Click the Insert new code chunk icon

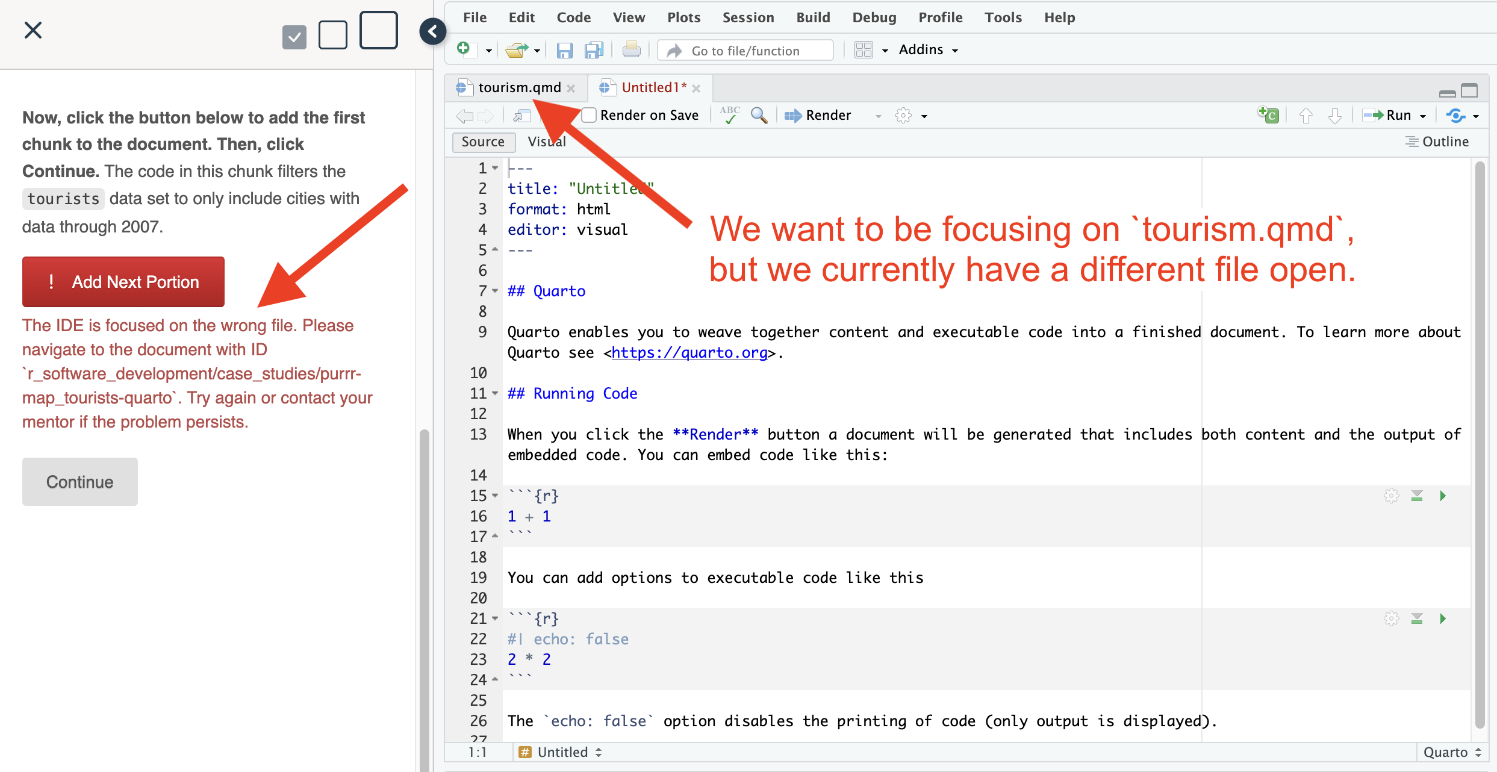point(1268,115)
